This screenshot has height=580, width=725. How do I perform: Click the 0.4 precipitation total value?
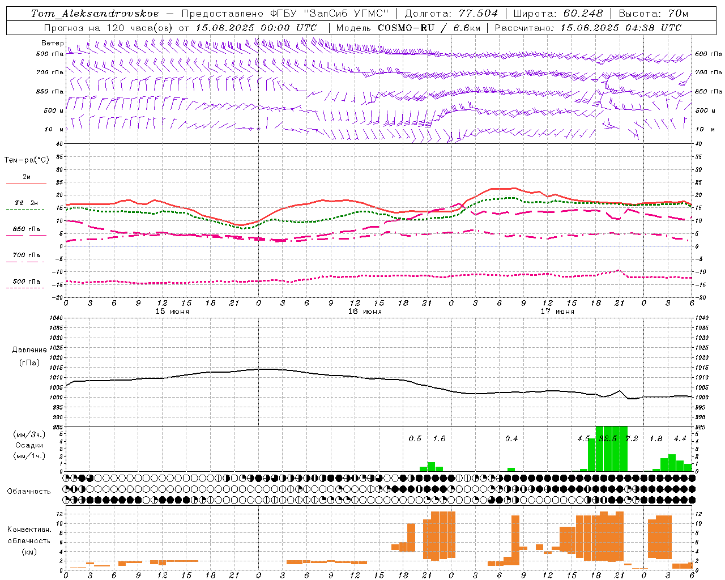coord(511,439)
